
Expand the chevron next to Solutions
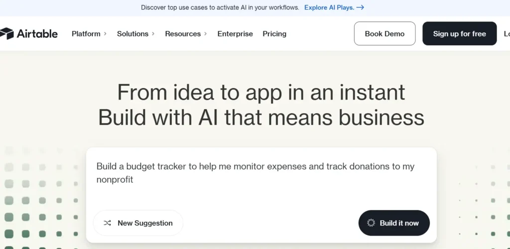click(x=153, y=34)
